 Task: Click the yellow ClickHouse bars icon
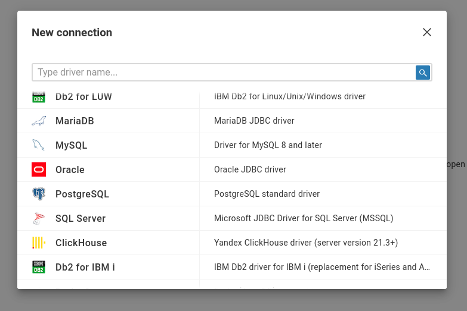(x=39, y=243)
